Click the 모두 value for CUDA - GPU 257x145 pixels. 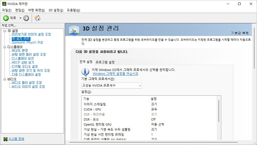[154, 109]
